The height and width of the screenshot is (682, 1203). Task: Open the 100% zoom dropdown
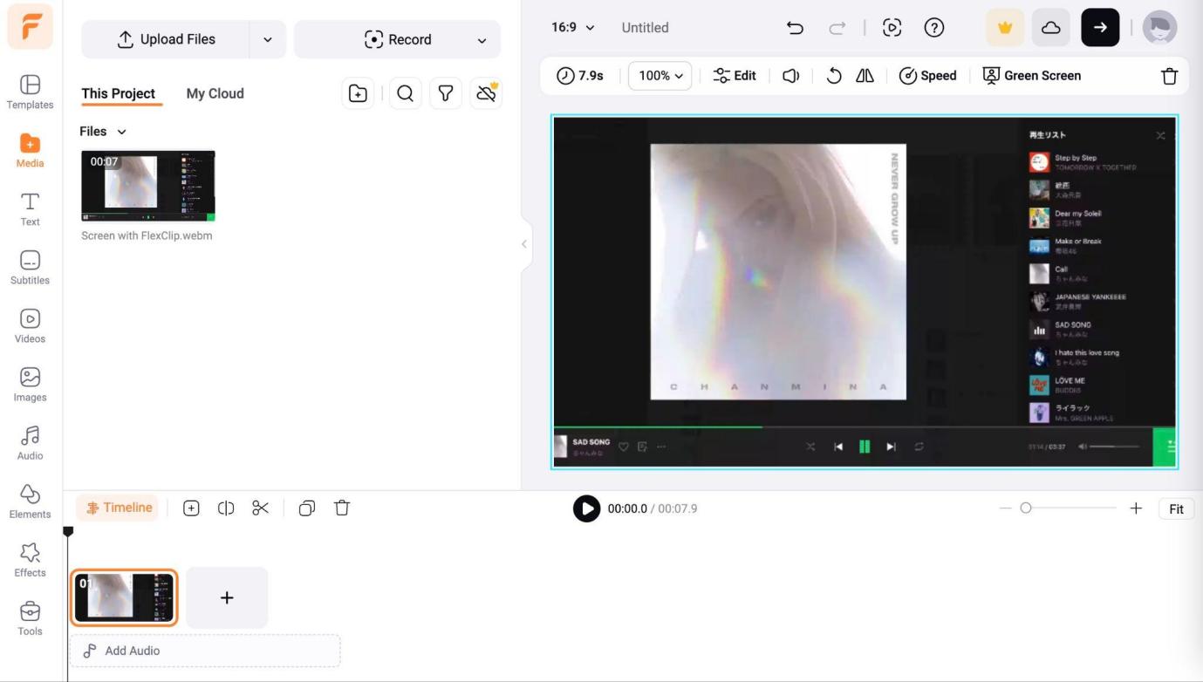click(660, 76)
